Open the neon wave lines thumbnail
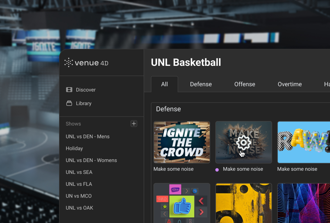The height and width of the screenshot is (223, 330). (304, 203)
